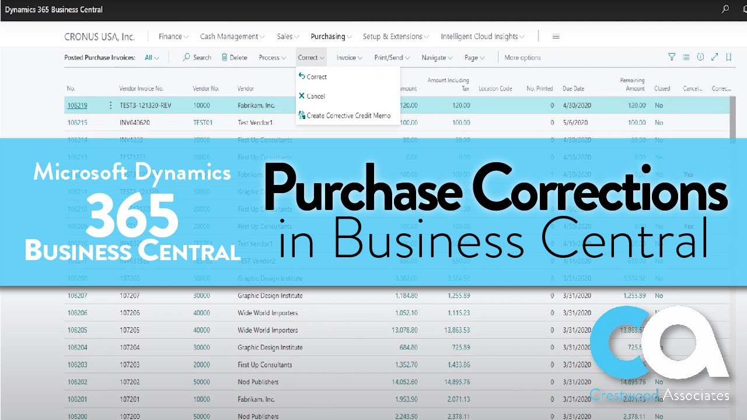Click First Up Consultants in row 108203
This screenshot has width=747, height=420.
point(265,365)
